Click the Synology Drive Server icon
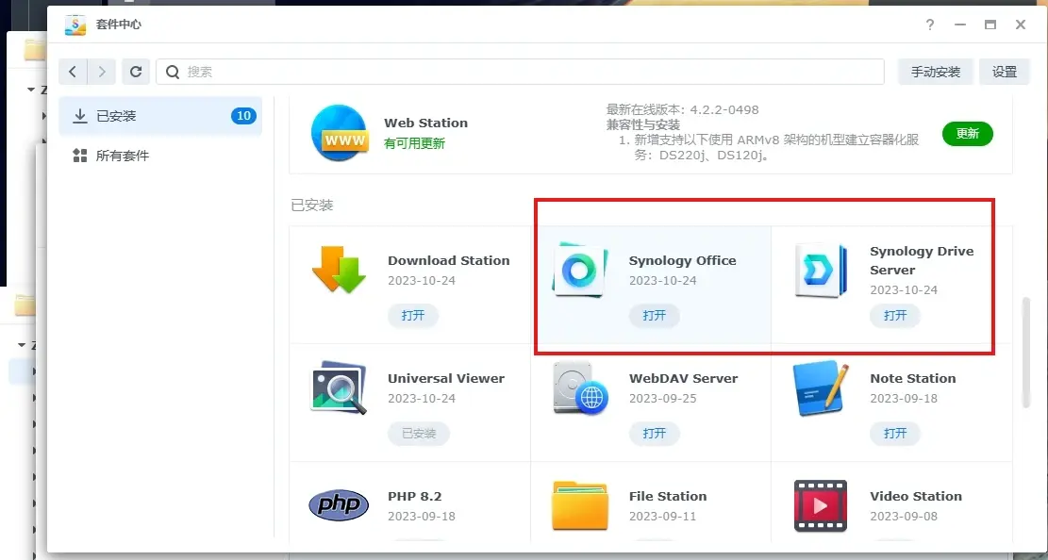The image size is (1048, 560). [x=821, y=271]
